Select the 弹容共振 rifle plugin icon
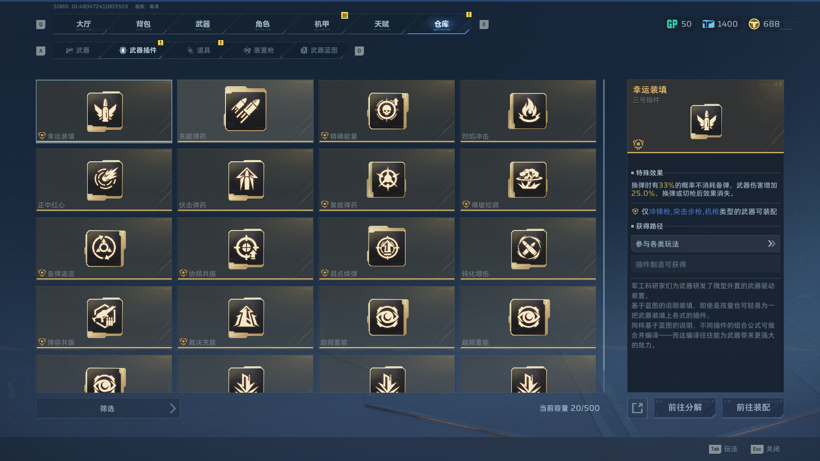The width and height of the screenshot is (820, 461). point(105,317)
